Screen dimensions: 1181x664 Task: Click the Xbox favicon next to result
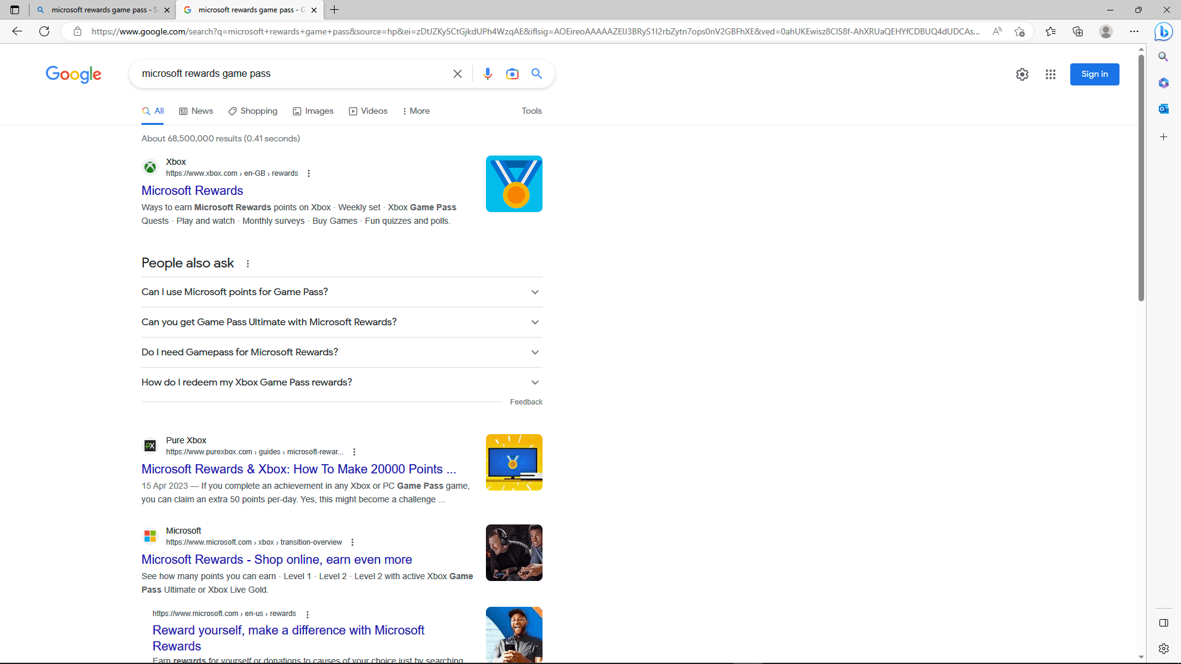click(x=150, y=167)
